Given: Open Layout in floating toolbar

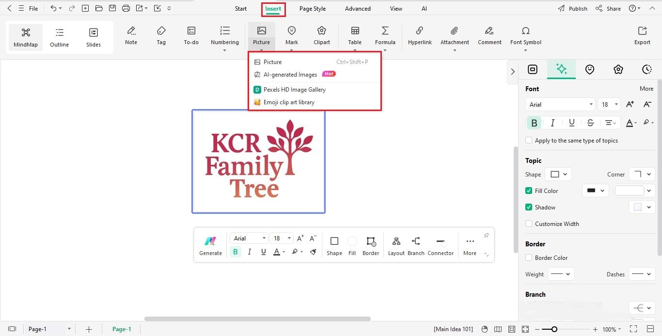Looking at the screenshot, I should pyautogui.click(x=396, y=246).
